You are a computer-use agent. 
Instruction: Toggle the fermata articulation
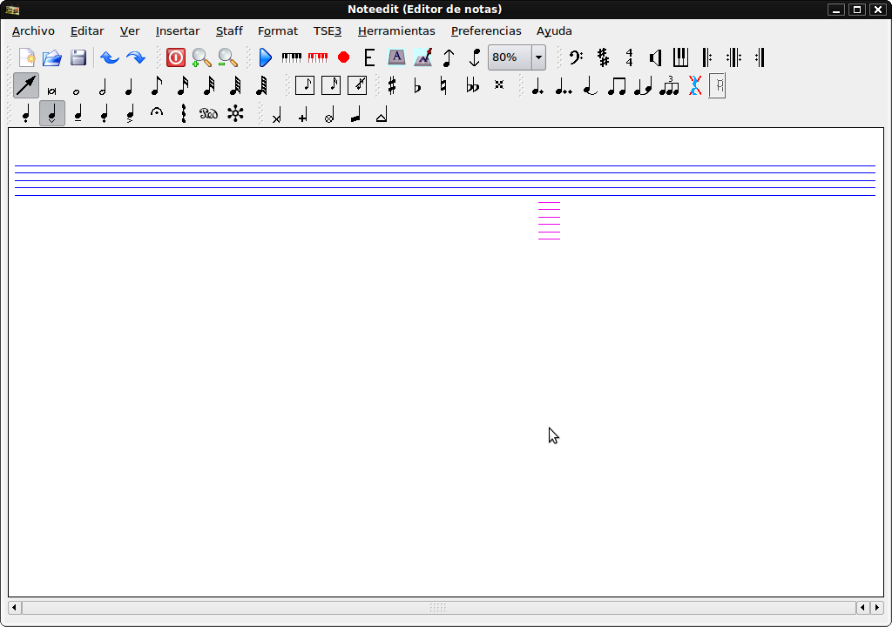[157, 112]
